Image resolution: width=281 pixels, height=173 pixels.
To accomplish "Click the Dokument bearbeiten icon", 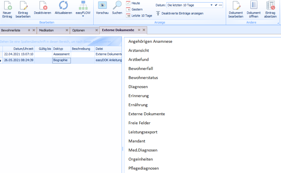I will pos(236,6).
